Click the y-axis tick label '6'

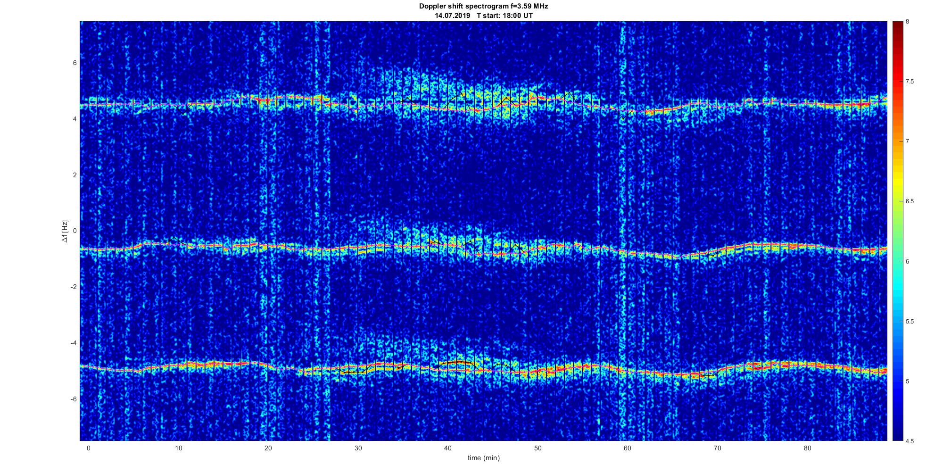coord(74,63)
